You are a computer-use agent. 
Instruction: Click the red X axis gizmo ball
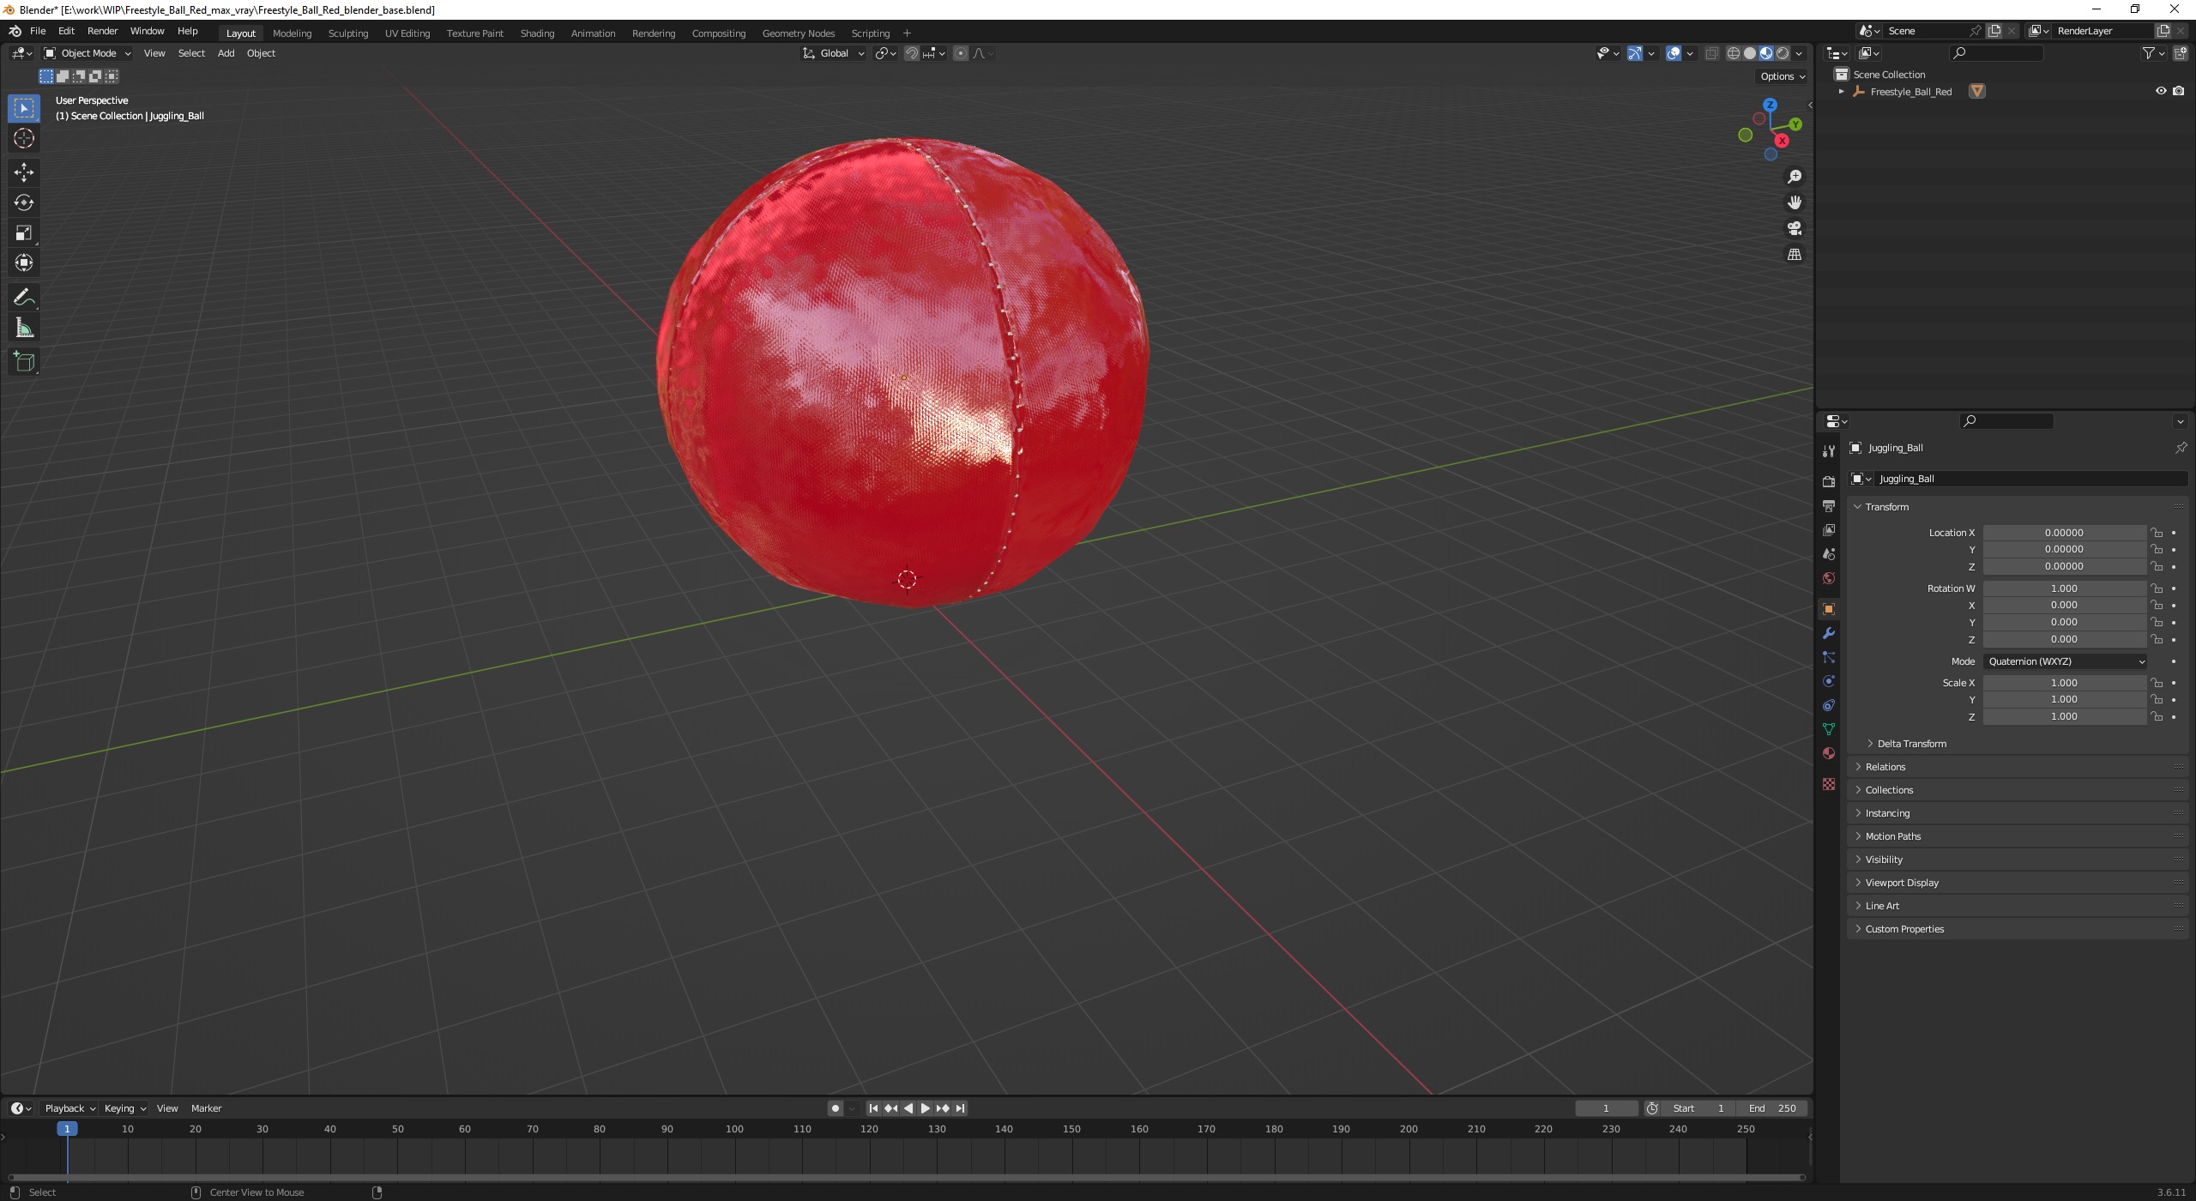pyautogui.click(x=1782, y=141)
